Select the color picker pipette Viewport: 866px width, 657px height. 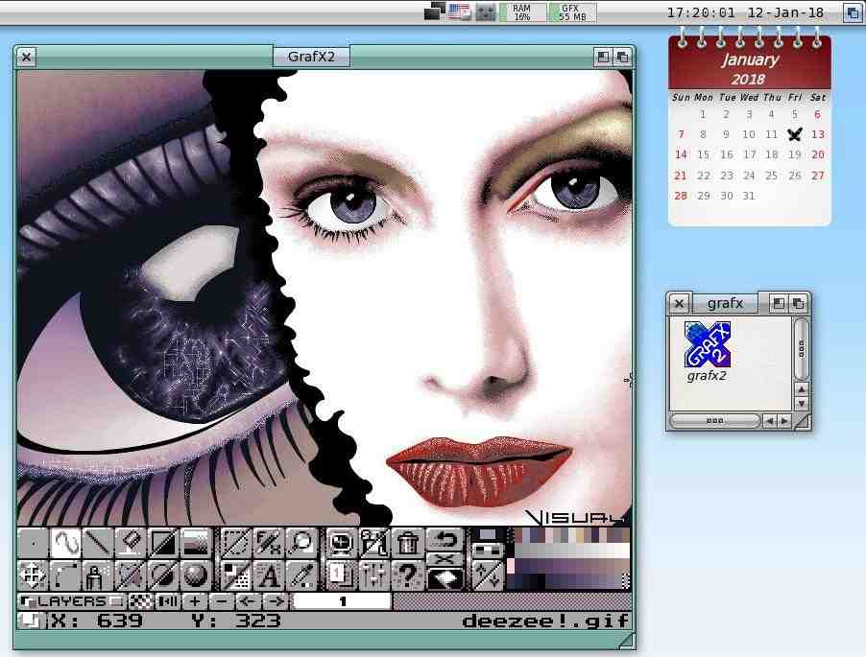click(301, 575)
